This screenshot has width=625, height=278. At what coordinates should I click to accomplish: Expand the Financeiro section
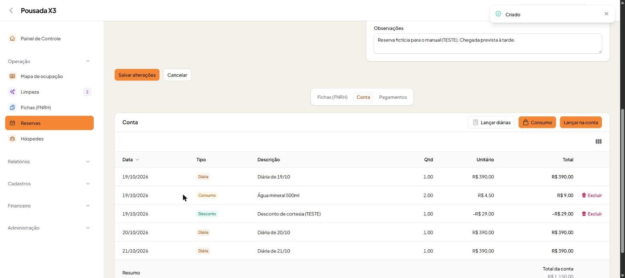click(88, 206)
